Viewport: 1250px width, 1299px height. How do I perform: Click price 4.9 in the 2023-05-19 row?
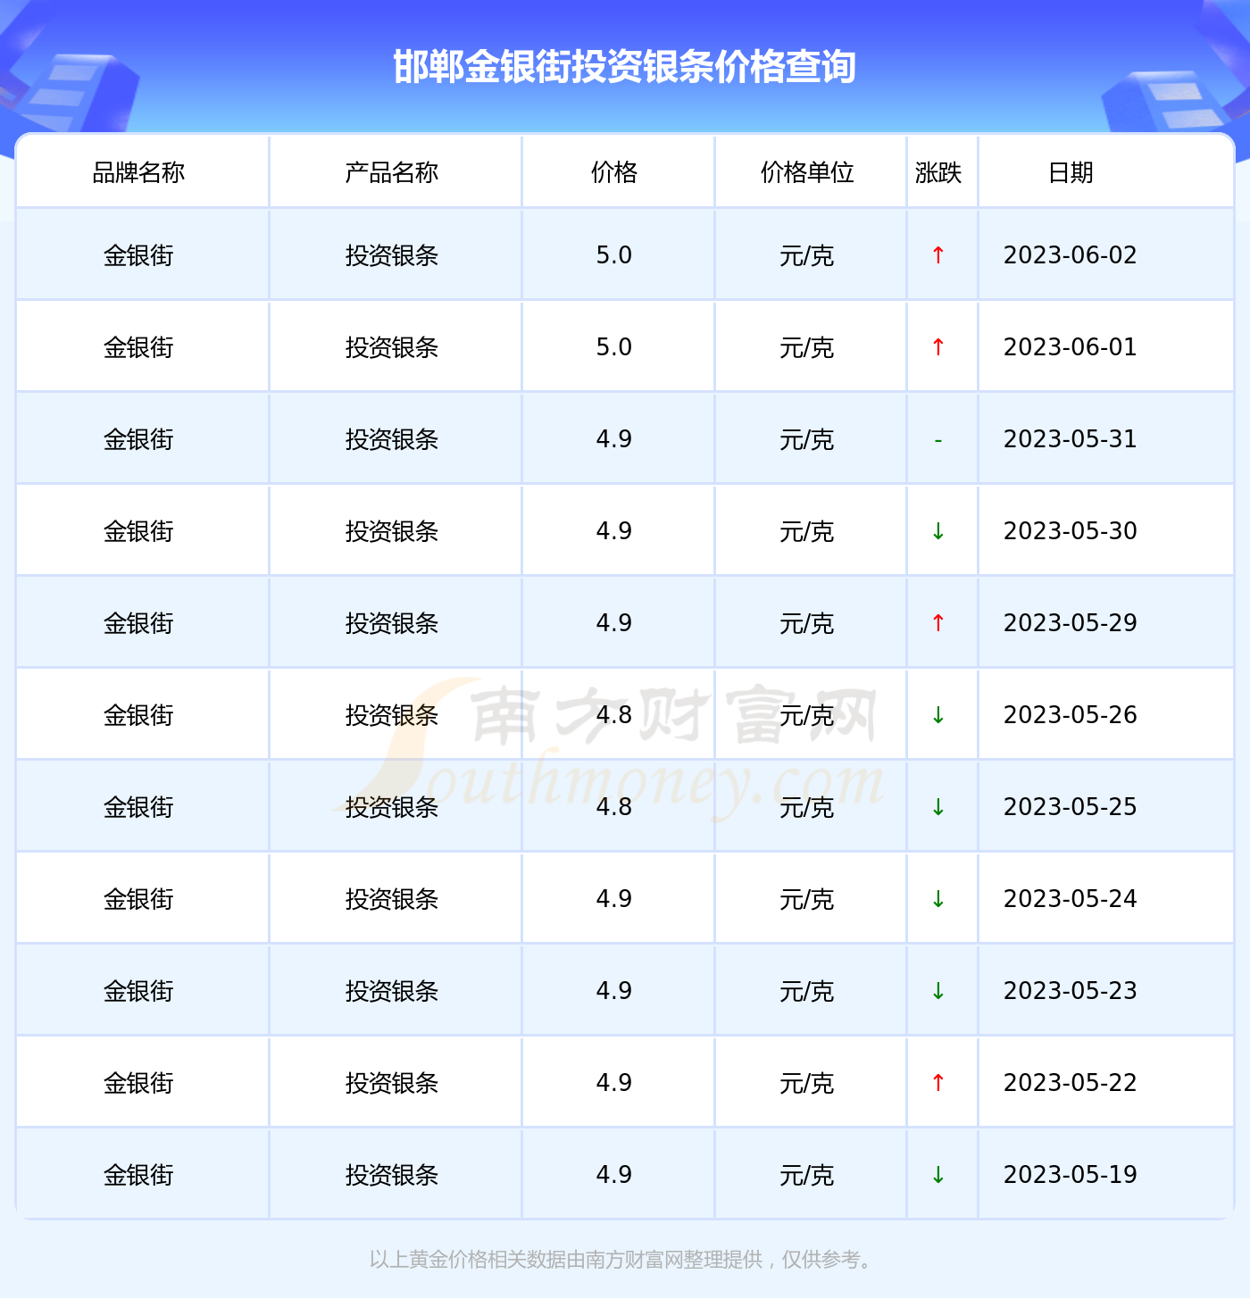(x=614, y=1175)
